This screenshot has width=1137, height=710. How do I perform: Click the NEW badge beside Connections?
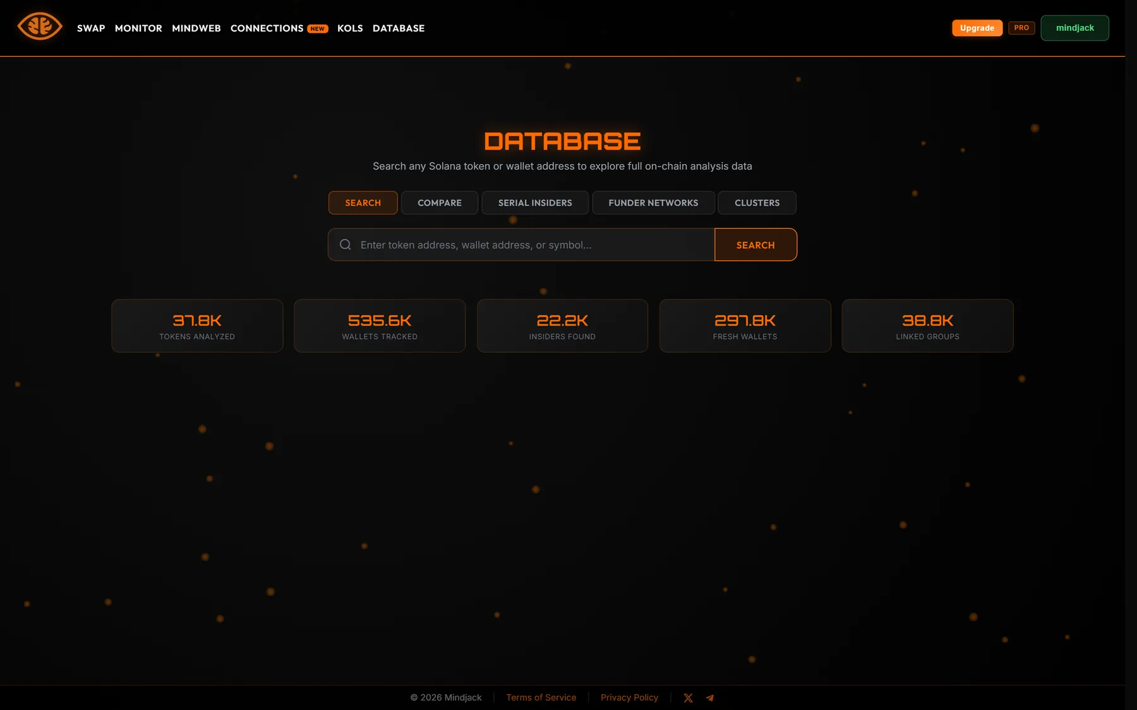coord(318,28)
